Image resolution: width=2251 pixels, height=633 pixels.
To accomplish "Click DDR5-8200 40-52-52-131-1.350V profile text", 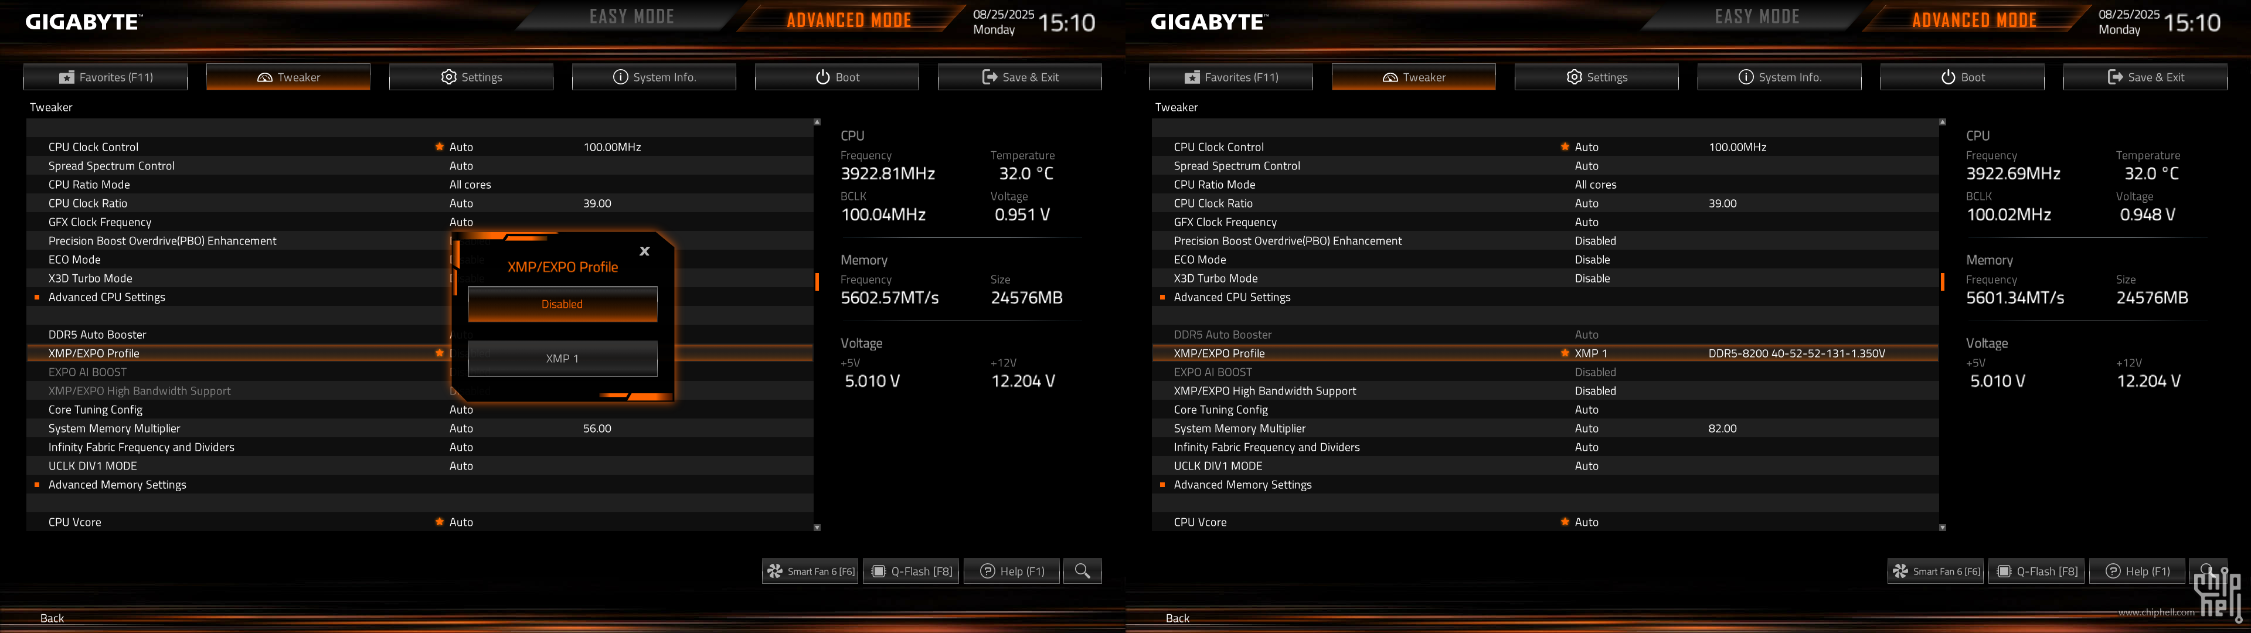I will [x=1797, y=353].
